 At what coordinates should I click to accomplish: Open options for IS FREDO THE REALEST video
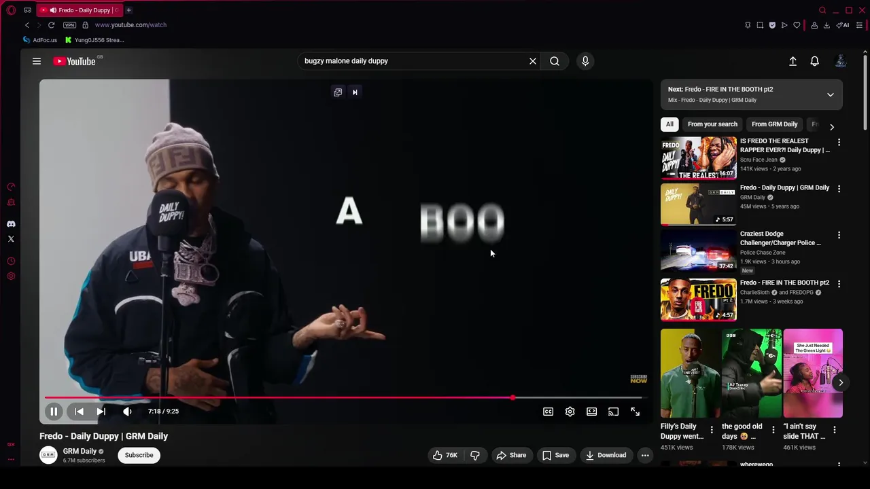click(839, 143)
